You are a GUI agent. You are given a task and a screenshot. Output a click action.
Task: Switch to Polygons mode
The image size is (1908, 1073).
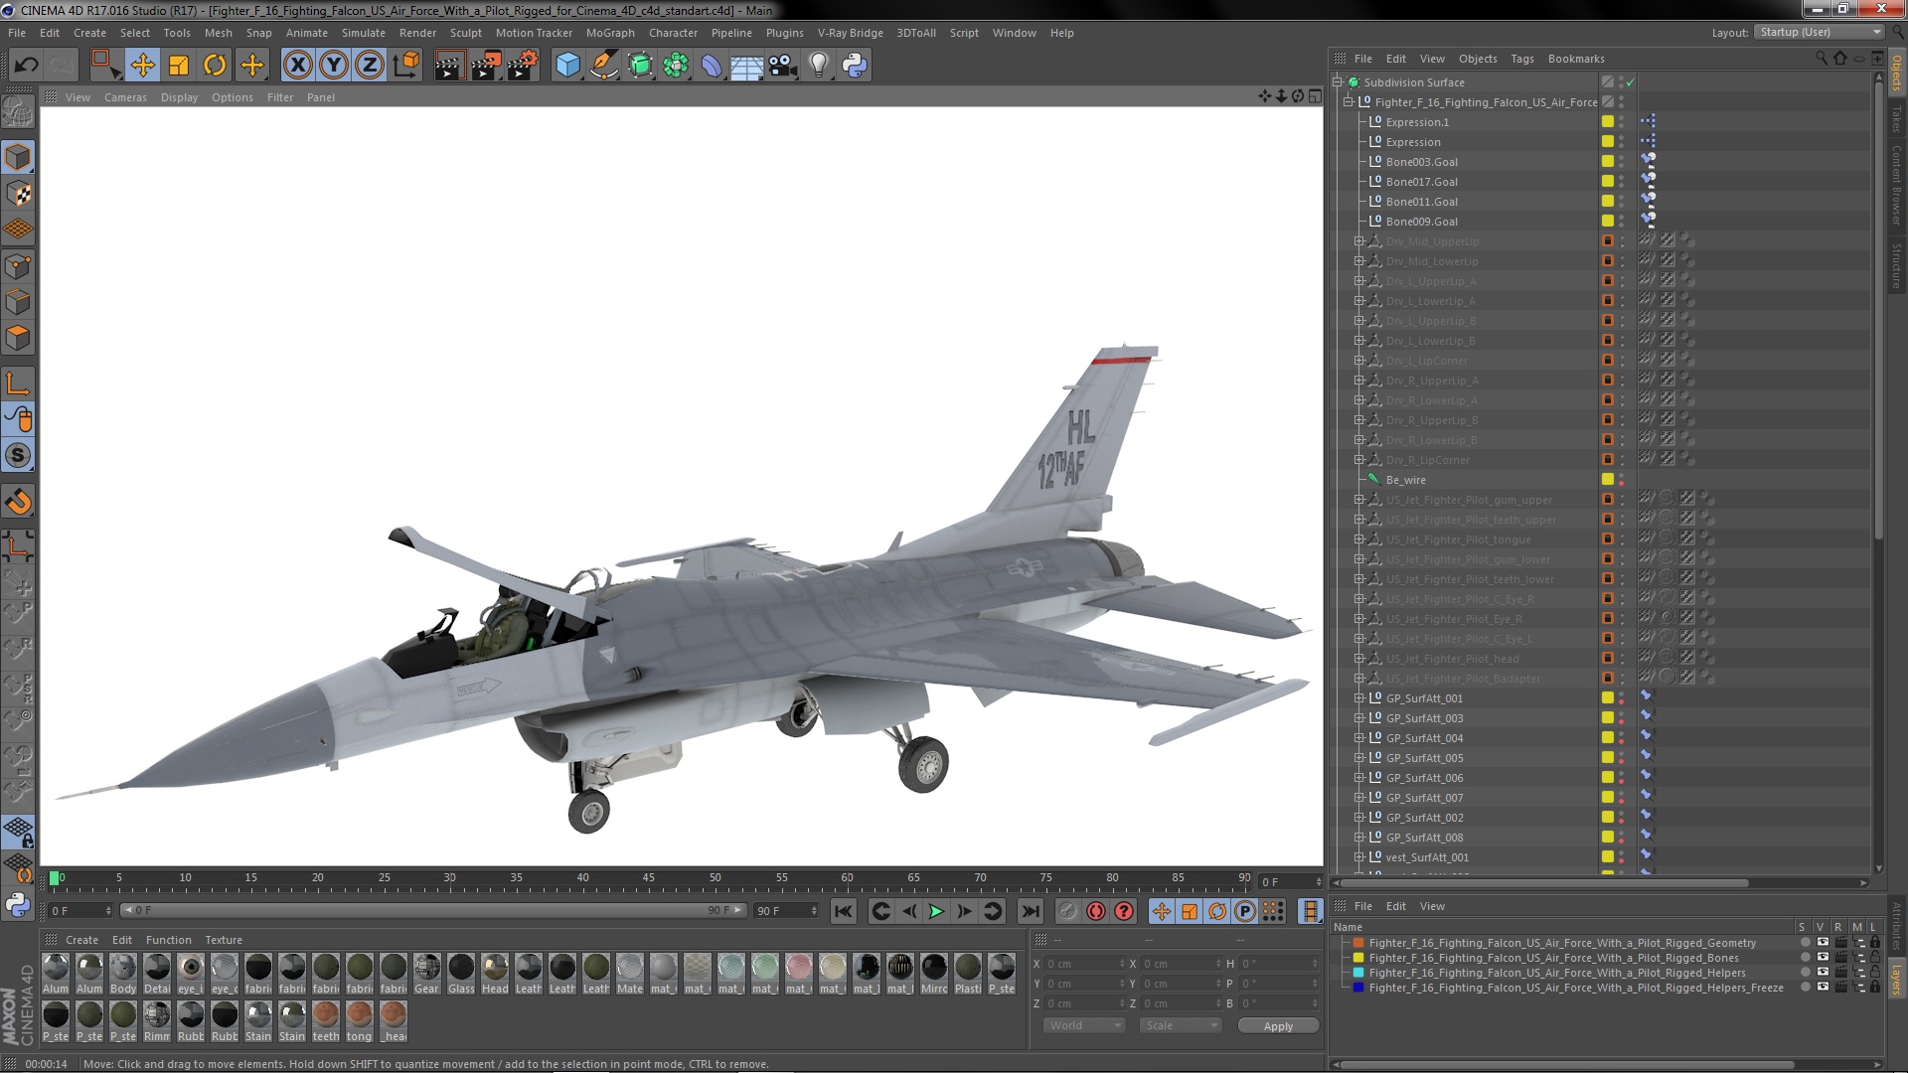pos(18,338)
